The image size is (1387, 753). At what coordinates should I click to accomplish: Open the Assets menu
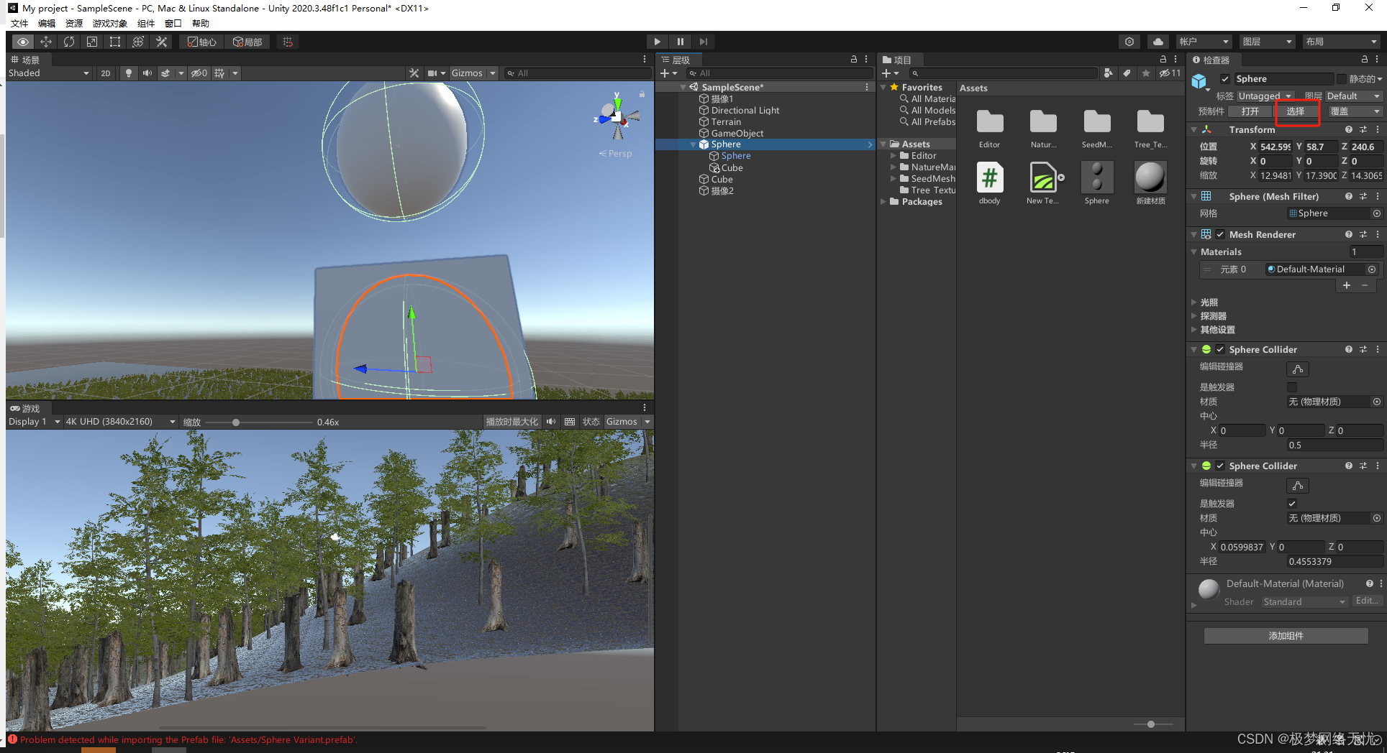click(x=74, y=24)
